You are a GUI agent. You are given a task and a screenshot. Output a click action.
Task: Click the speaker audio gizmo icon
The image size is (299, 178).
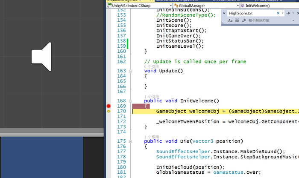tap(41, 57)
